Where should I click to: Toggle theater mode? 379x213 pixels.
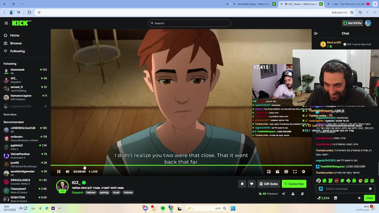coord(286,172)
